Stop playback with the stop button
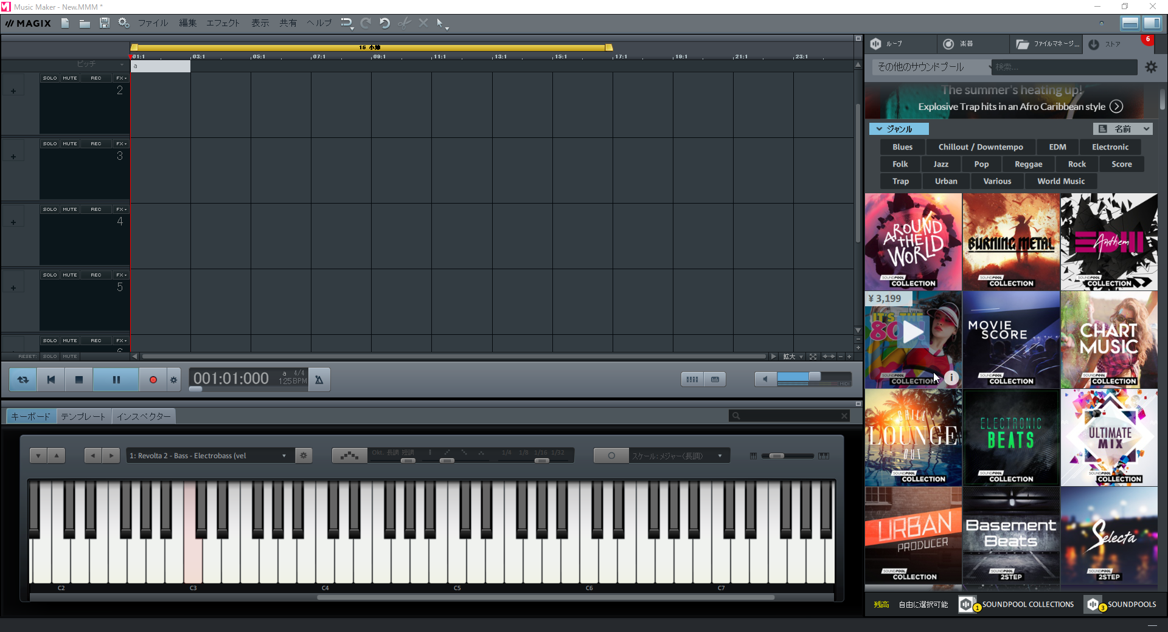Viewport: 1168px width, 632px height. pos(78,379)
